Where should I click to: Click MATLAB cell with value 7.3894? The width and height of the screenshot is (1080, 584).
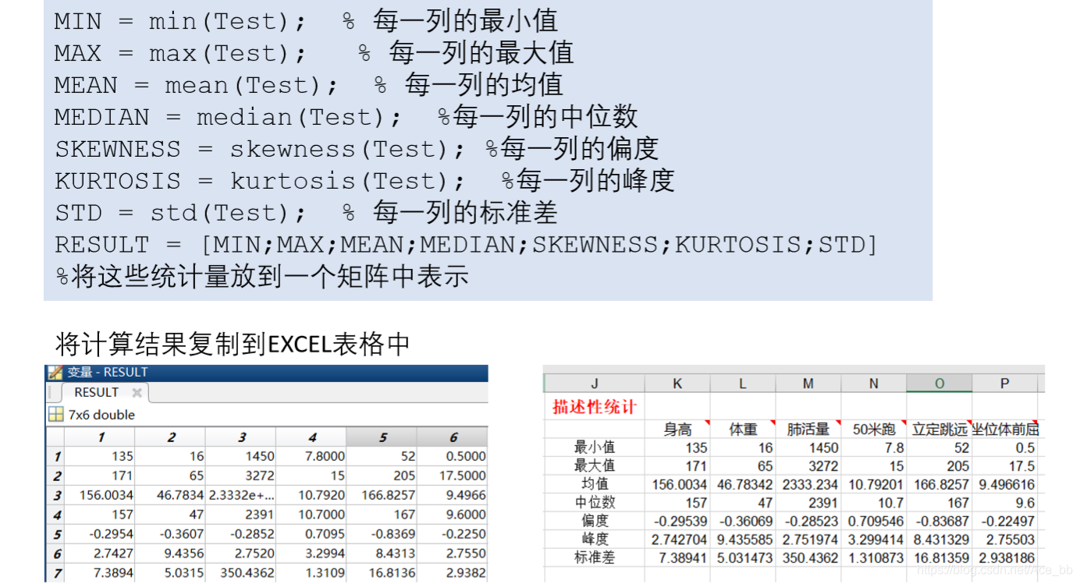(101, 573)
